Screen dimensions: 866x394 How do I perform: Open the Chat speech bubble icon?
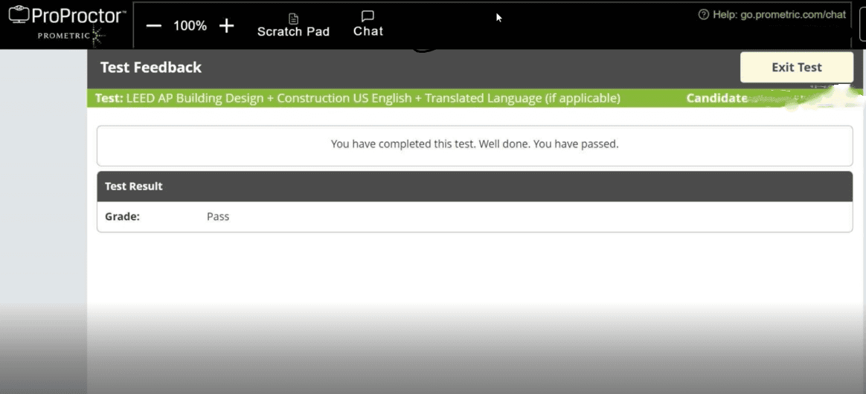pyautogui.click(x=368, y=16)
